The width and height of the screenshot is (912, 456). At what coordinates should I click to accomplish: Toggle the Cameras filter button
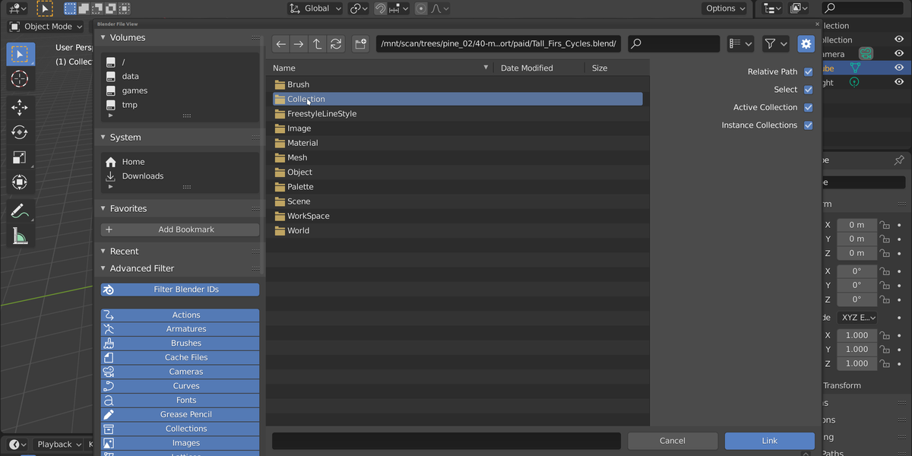[180, 372]
